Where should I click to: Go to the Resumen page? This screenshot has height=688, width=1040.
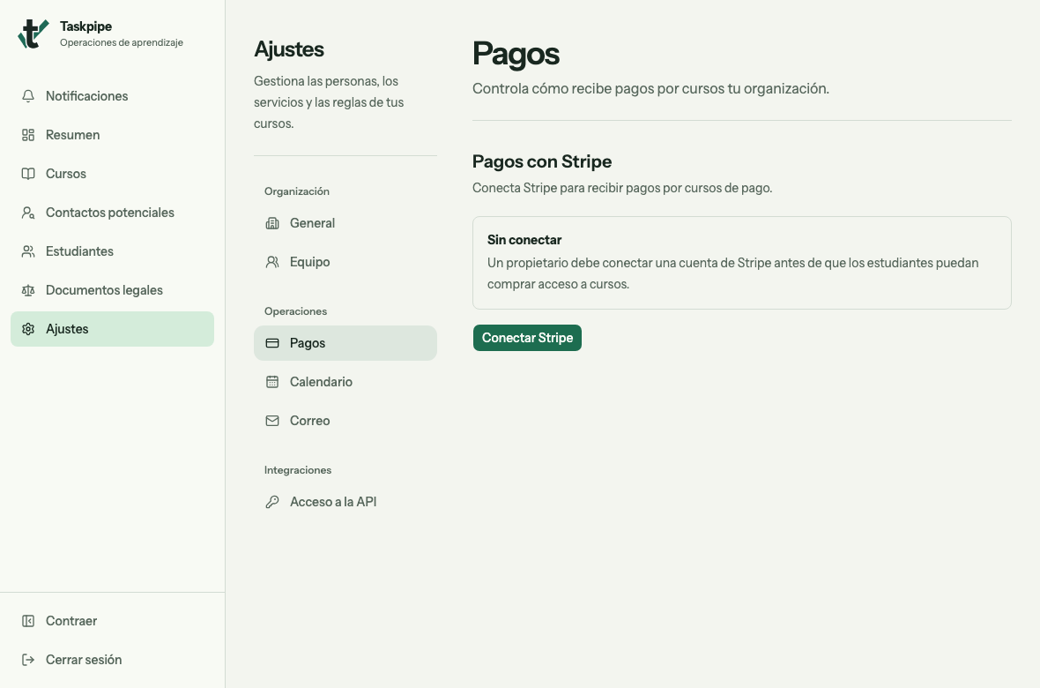click(112, 135)
